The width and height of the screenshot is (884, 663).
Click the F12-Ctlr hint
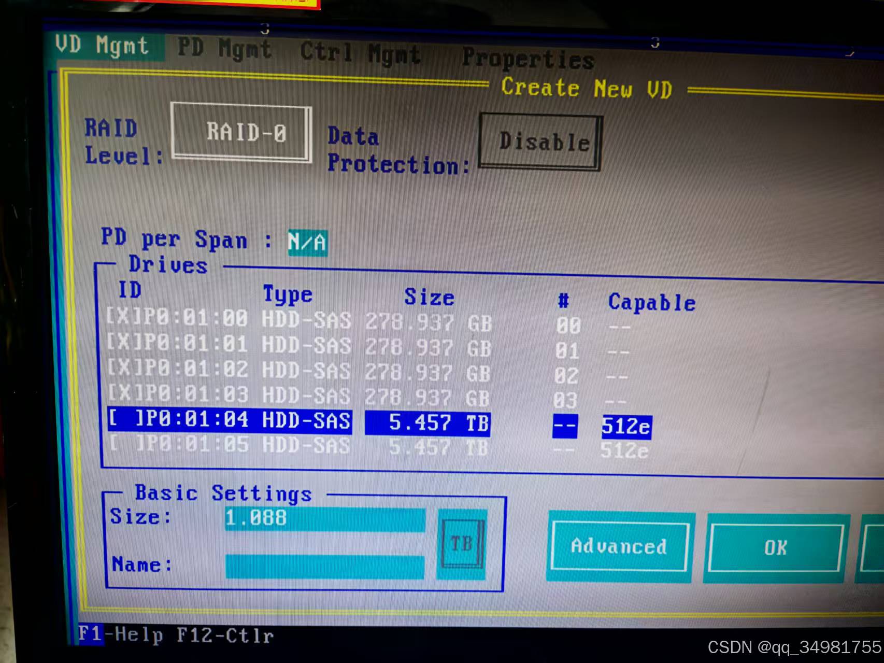coord(225,636)
